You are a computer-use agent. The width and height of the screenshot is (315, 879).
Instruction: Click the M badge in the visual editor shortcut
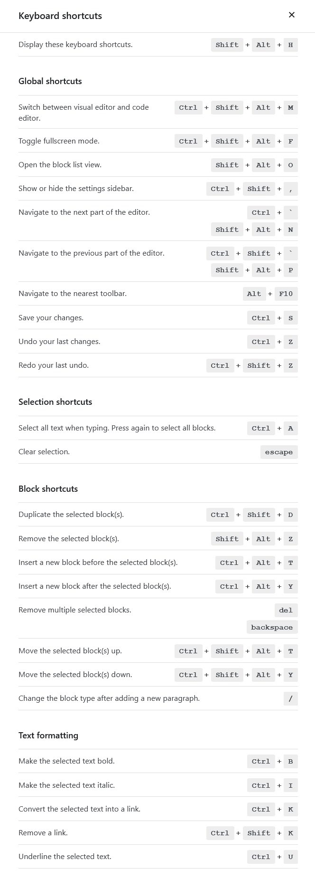(290, 107)
